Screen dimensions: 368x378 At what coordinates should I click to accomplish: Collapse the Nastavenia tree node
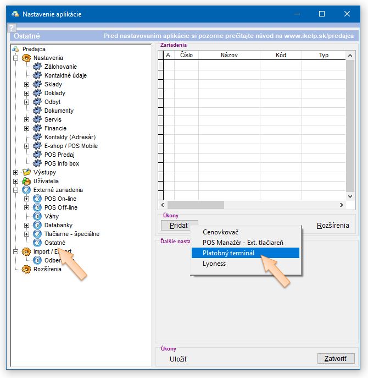(15, 58)
